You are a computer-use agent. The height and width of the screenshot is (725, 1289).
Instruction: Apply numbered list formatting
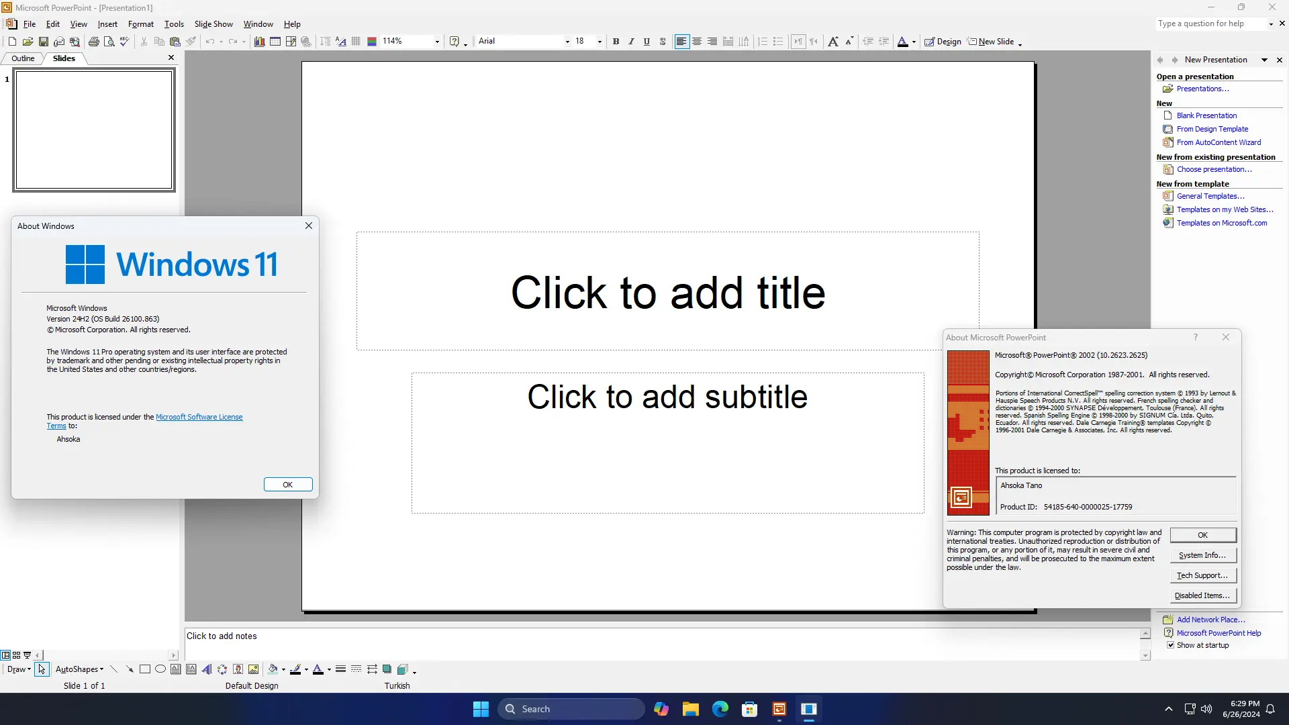(x=763, y=42)
